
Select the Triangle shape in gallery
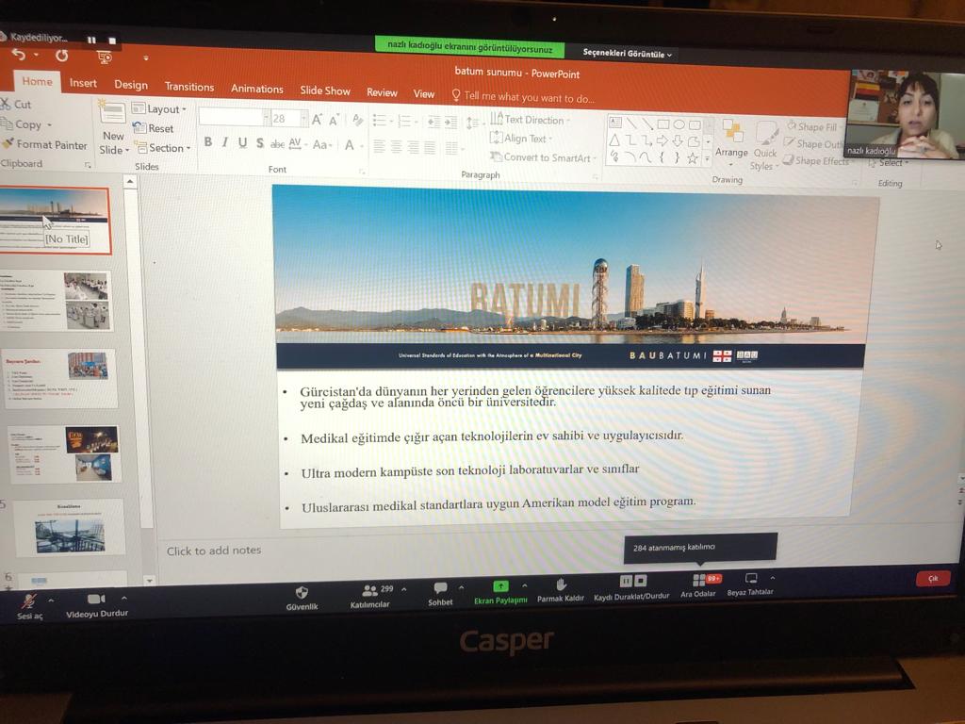[x=614, y=140]
